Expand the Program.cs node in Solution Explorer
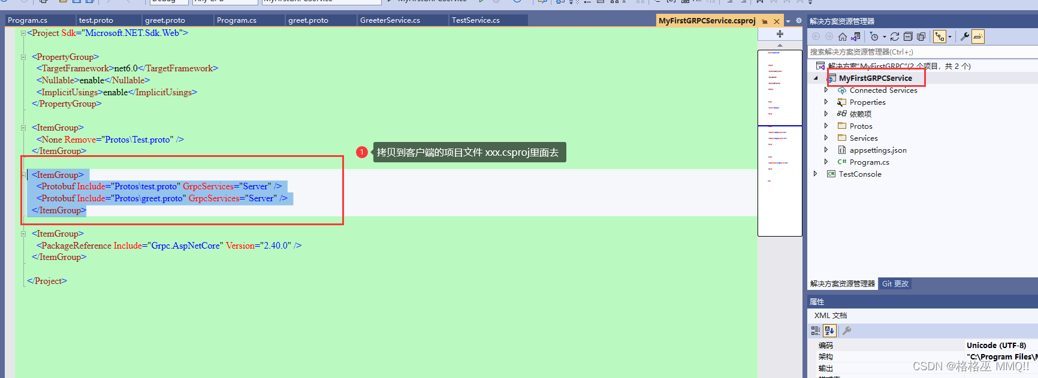The width and height of the screenshot is (1038, 378). pos(826,162)
